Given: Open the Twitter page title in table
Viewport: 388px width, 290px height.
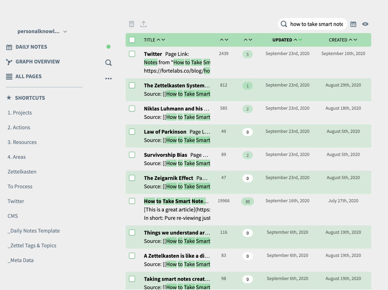Looking at the screenshot, I should click(153, 54).
